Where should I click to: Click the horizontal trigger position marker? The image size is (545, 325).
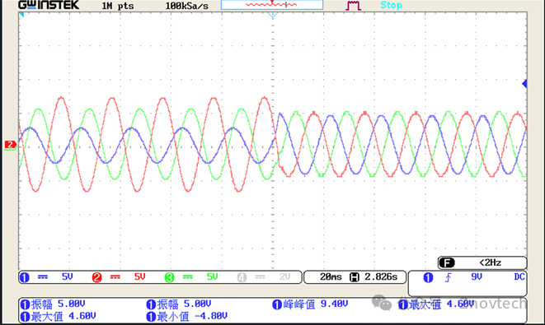coord(272,15)
